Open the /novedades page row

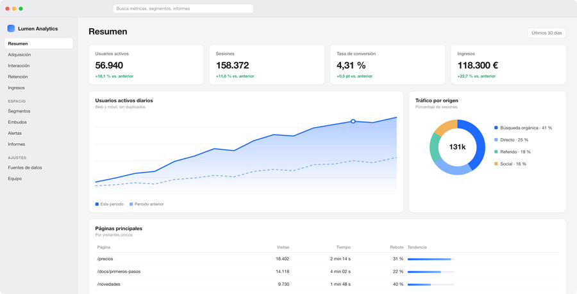click(x=327, y=284)
